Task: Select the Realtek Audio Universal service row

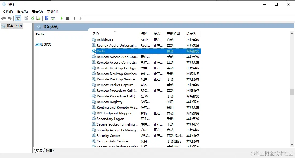Action: (146, 45)
